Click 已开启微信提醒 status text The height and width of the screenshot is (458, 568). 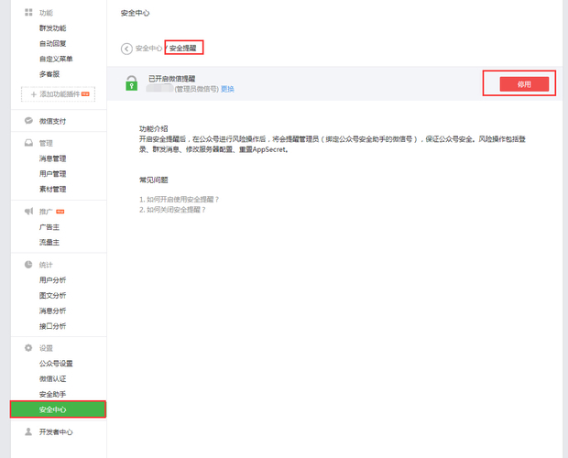(172, 79)
